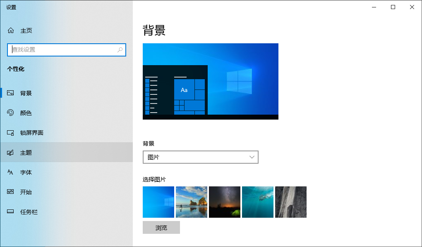Select the 背景 image icon in sidebar
422x247 pixels.
pyautogui.click(x=10, y=93)
